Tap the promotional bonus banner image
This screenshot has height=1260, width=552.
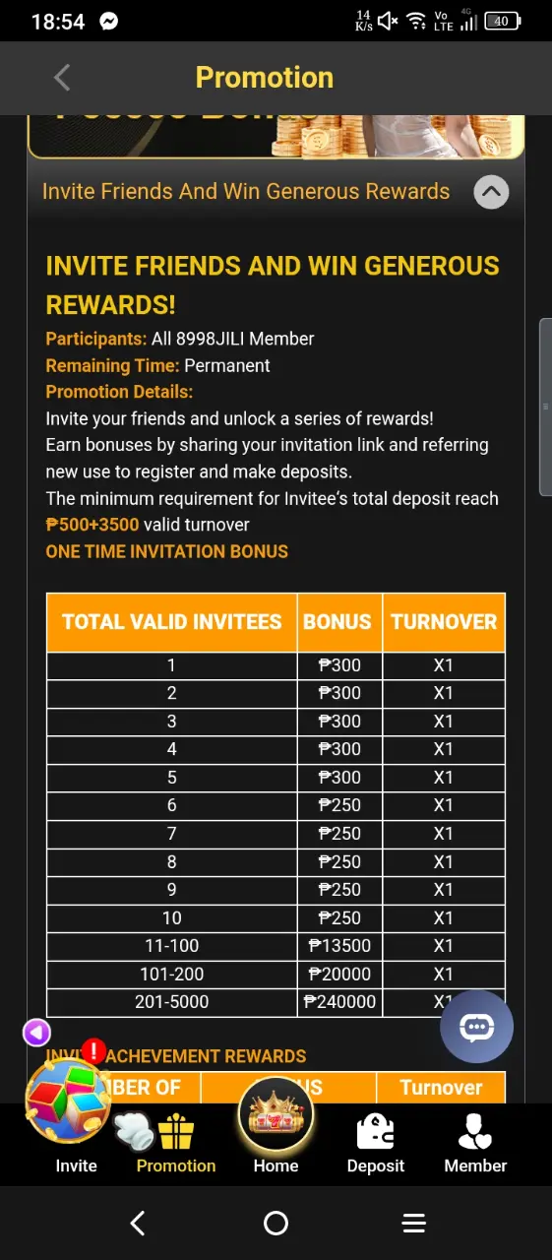276,136
